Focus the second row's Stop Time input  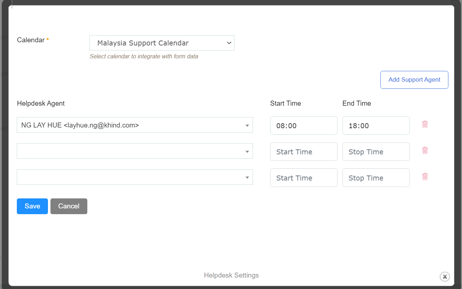tap(376, 152)
